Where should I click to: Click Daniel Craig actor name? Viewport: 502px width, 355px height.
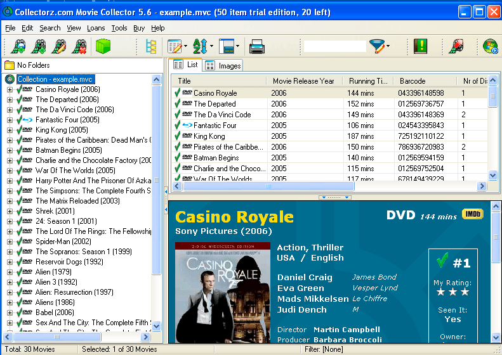coord(305,277)
